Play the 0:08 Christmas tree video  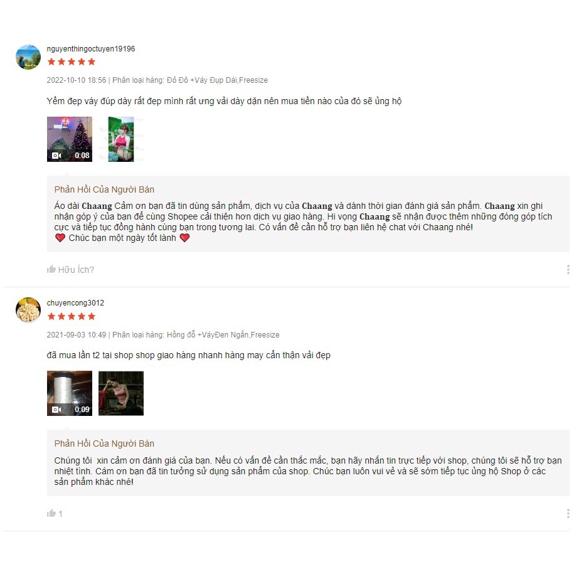70,139
